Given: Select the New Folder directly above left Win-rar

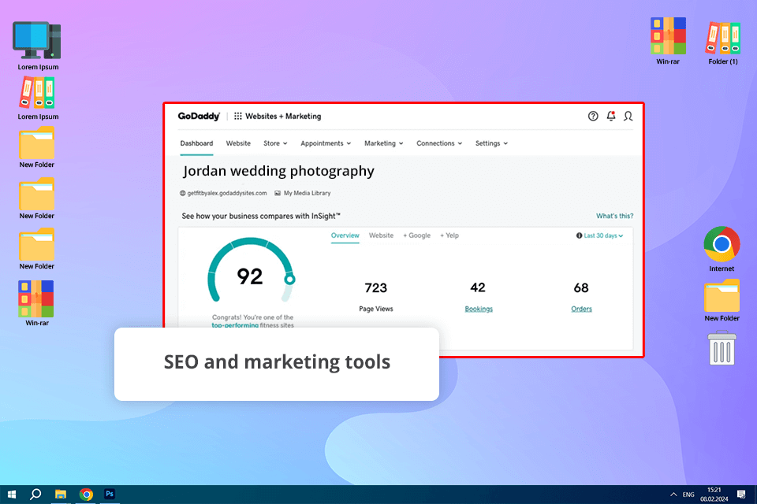Looking at the screenshot, I should (37, 244).
